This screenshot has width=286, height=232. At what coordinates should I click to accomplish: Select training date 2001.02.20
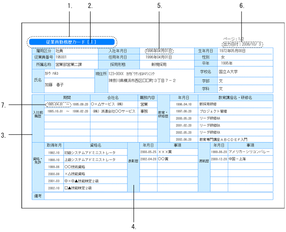coord(183,125)
